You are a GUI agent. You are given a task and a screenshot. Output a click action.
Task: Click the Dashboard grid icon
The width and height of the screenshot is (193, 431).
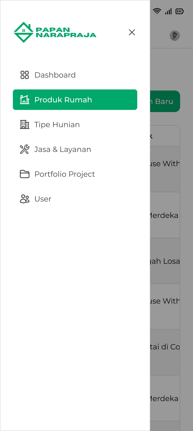pyautogui.click(x=25, y=75)
